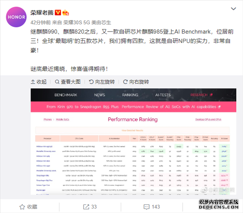243x213 pixels.
Task: Click the Mobile SoCs link
Action: 62,119
